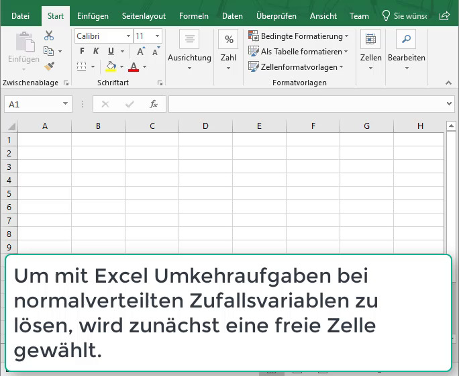This screenshot has width=459, height=376.
Task: Select column A header
Action: [45, 126]
